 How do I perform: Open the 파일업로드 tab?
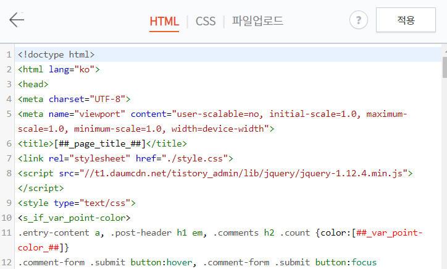(x=257, y=21)
